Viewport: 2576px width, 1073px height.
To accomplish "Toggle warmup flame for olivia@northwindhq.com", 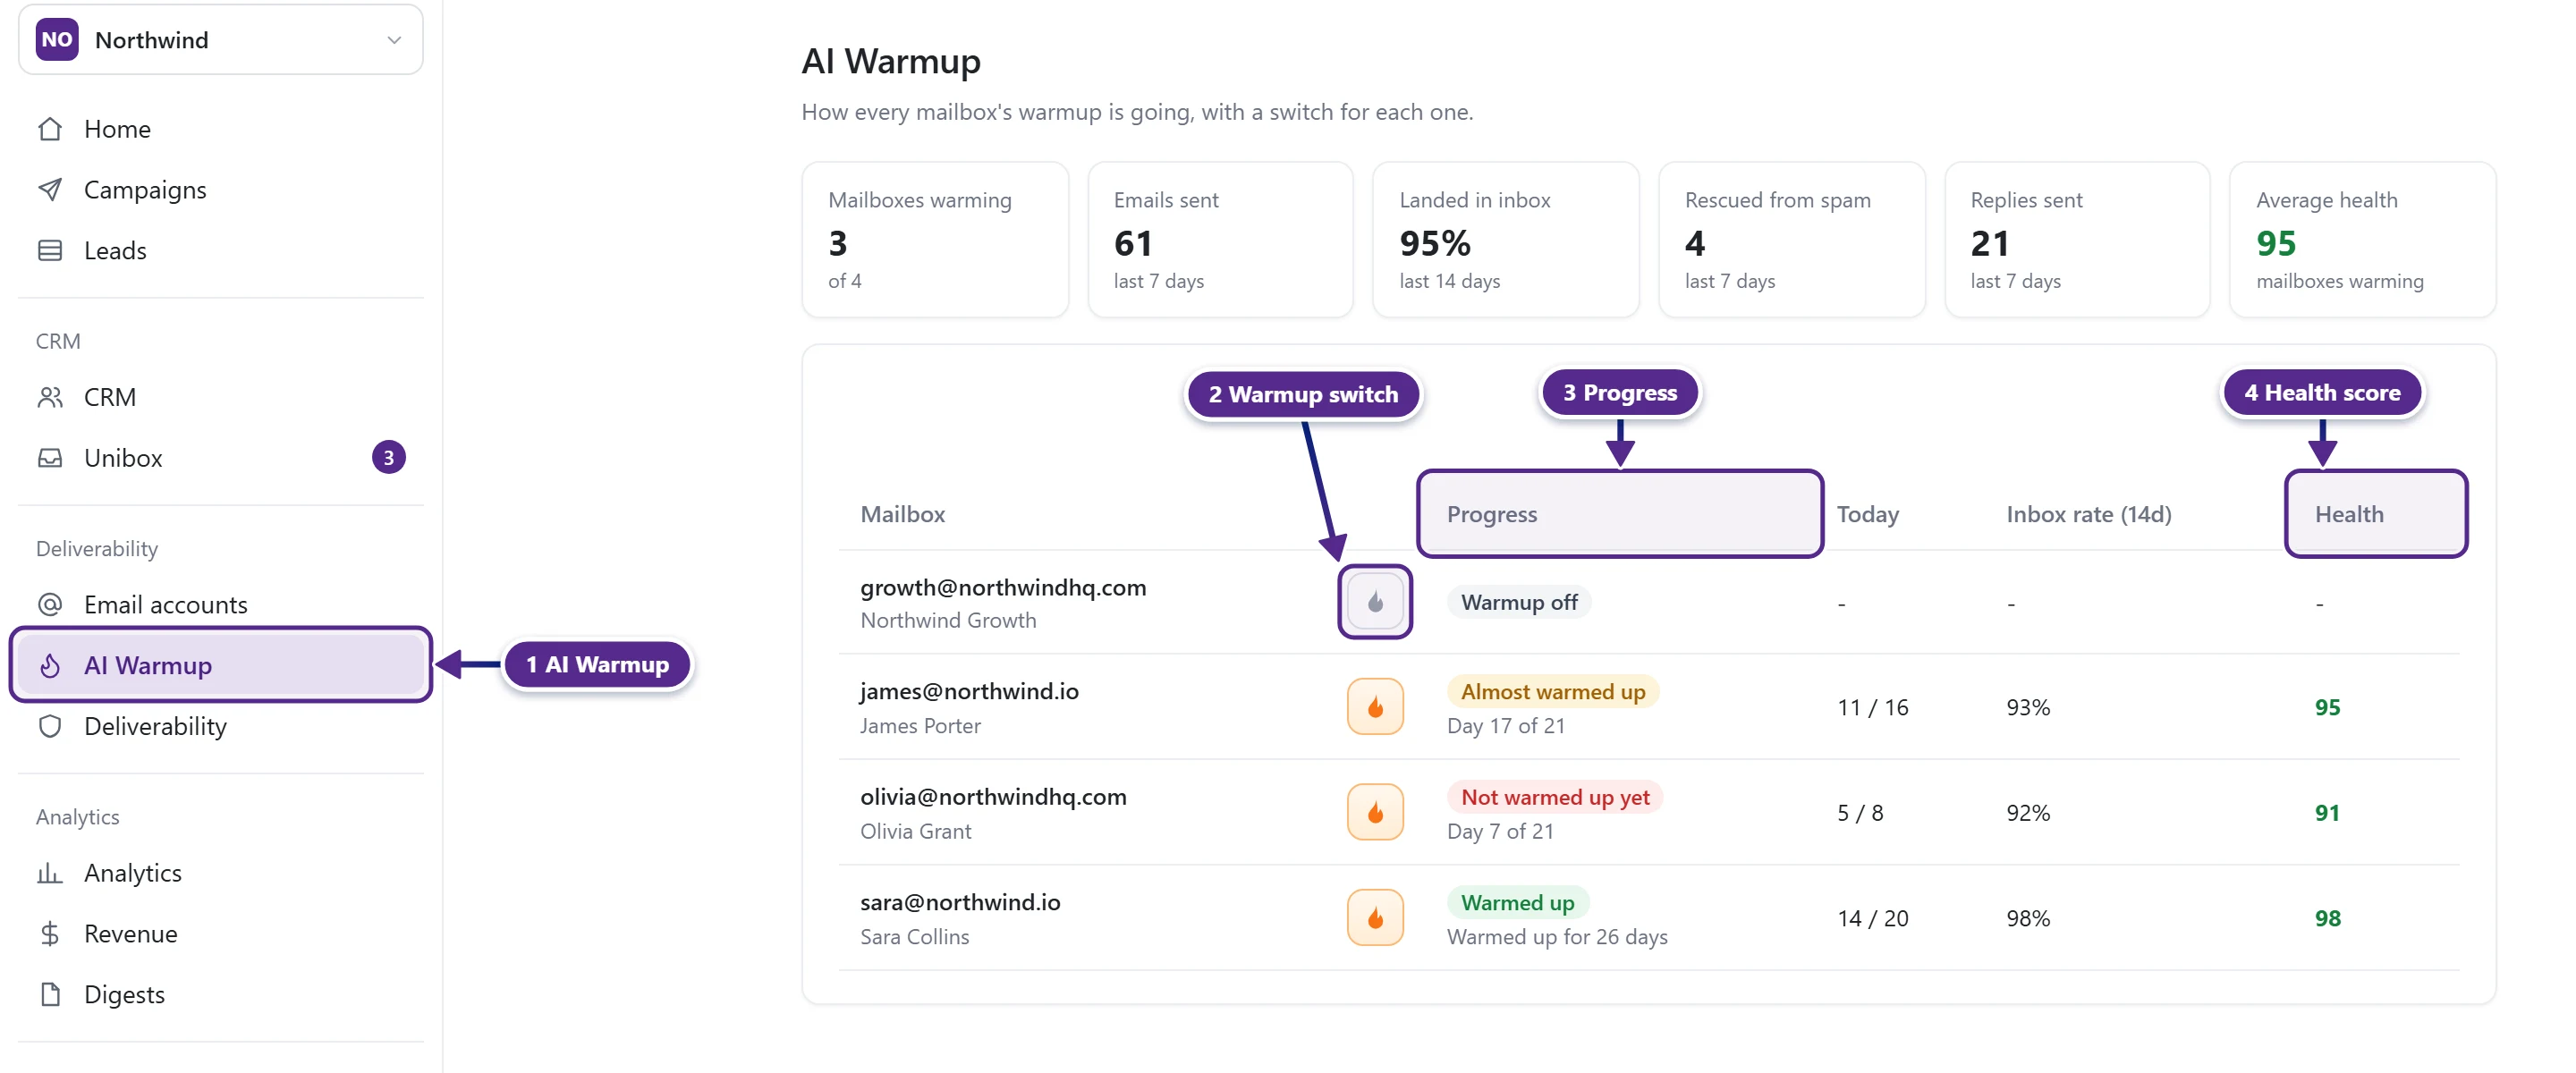I will point(1375,812).
